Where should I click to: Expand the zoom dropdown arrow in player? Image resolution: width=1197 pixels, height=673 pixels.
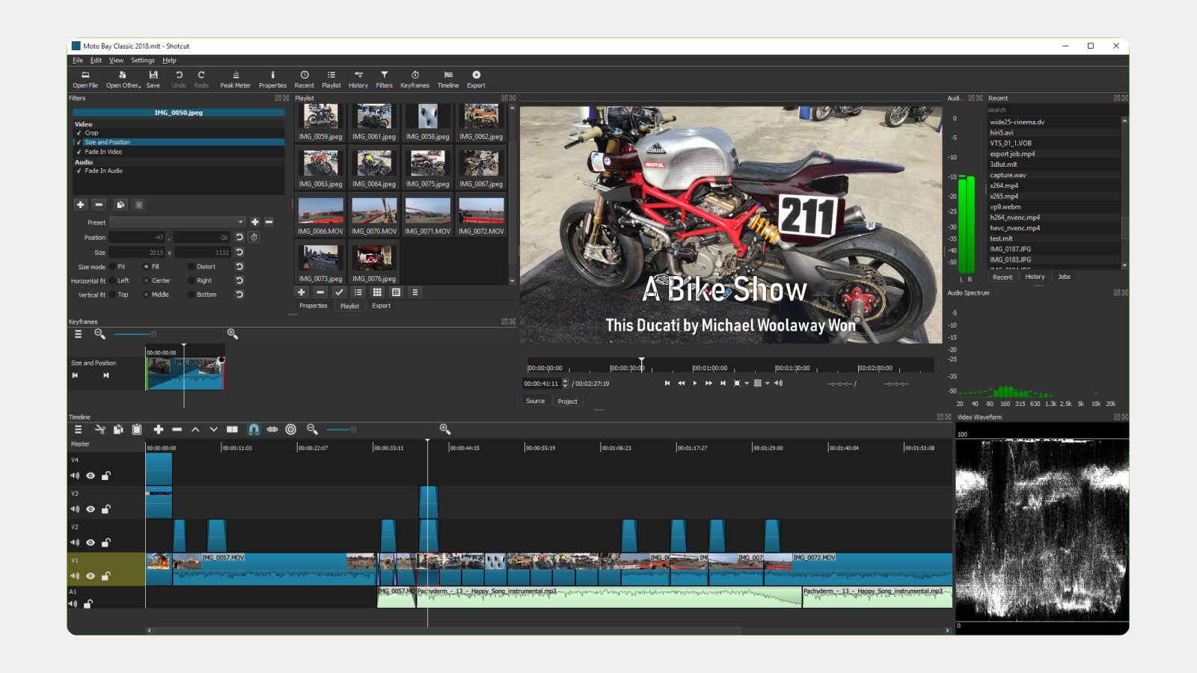click(x=747, y=384)
